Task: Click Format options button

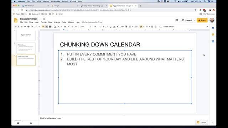Action: (x=169, y=27)
